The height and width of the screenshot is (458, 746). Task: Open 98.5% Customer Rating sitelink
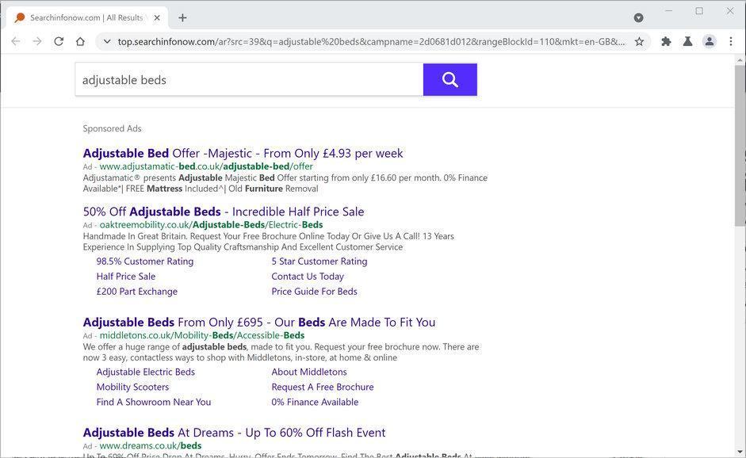tap(144, 261)
